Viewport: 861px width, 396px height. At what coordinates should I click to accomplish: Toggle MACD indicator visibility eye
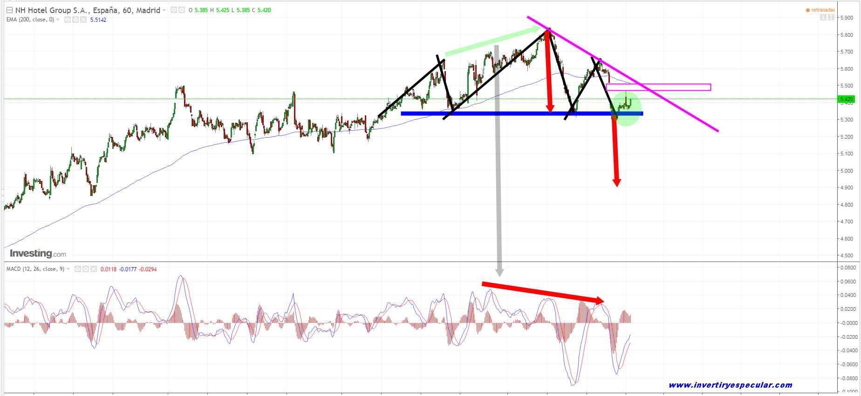tap(78, 269)
